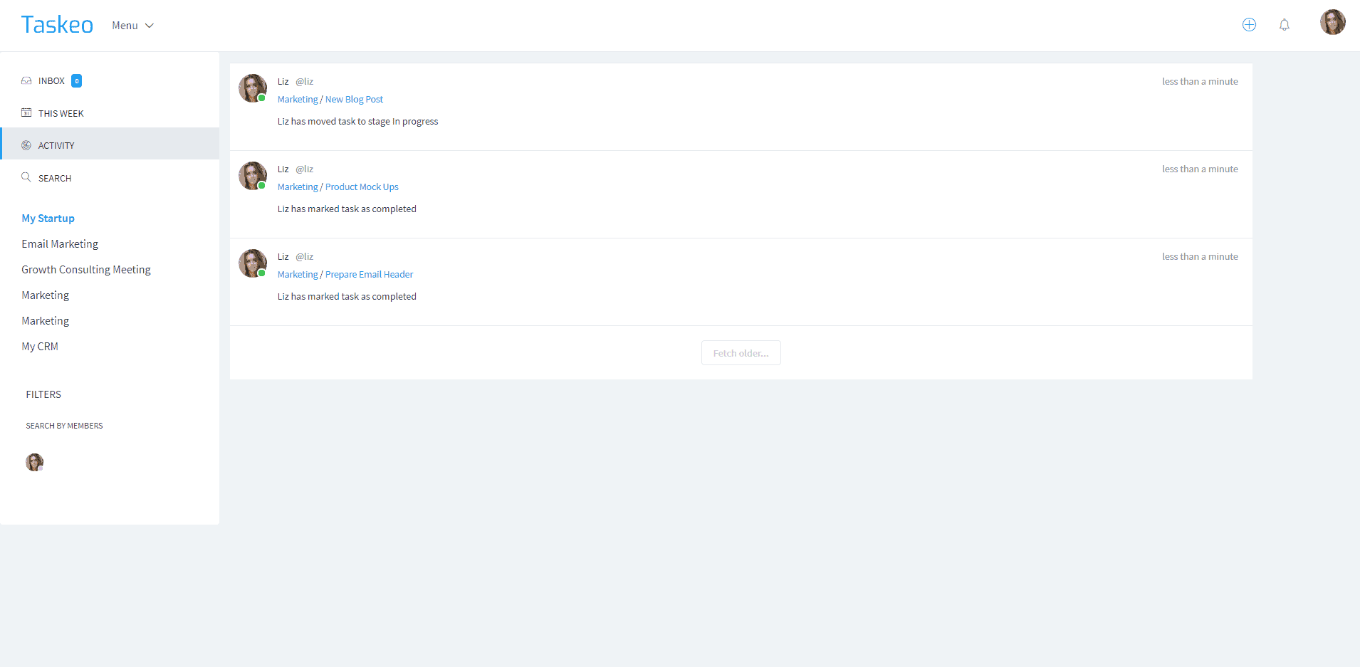The height and width of the screenshot is (667, 1360).
Task: Open the Product Mock Ups task link
Action: tap(362, 187)
